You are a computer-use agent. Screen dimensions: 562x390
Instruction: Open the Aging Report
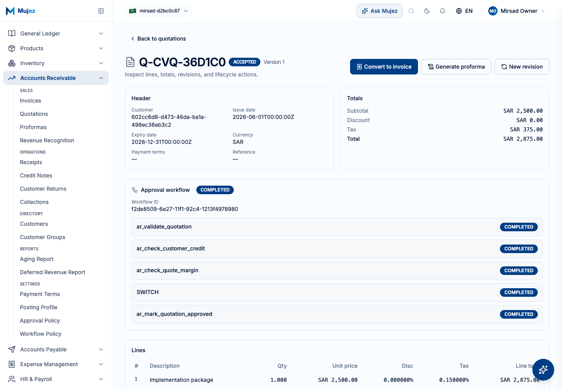(x=37, y=259)
